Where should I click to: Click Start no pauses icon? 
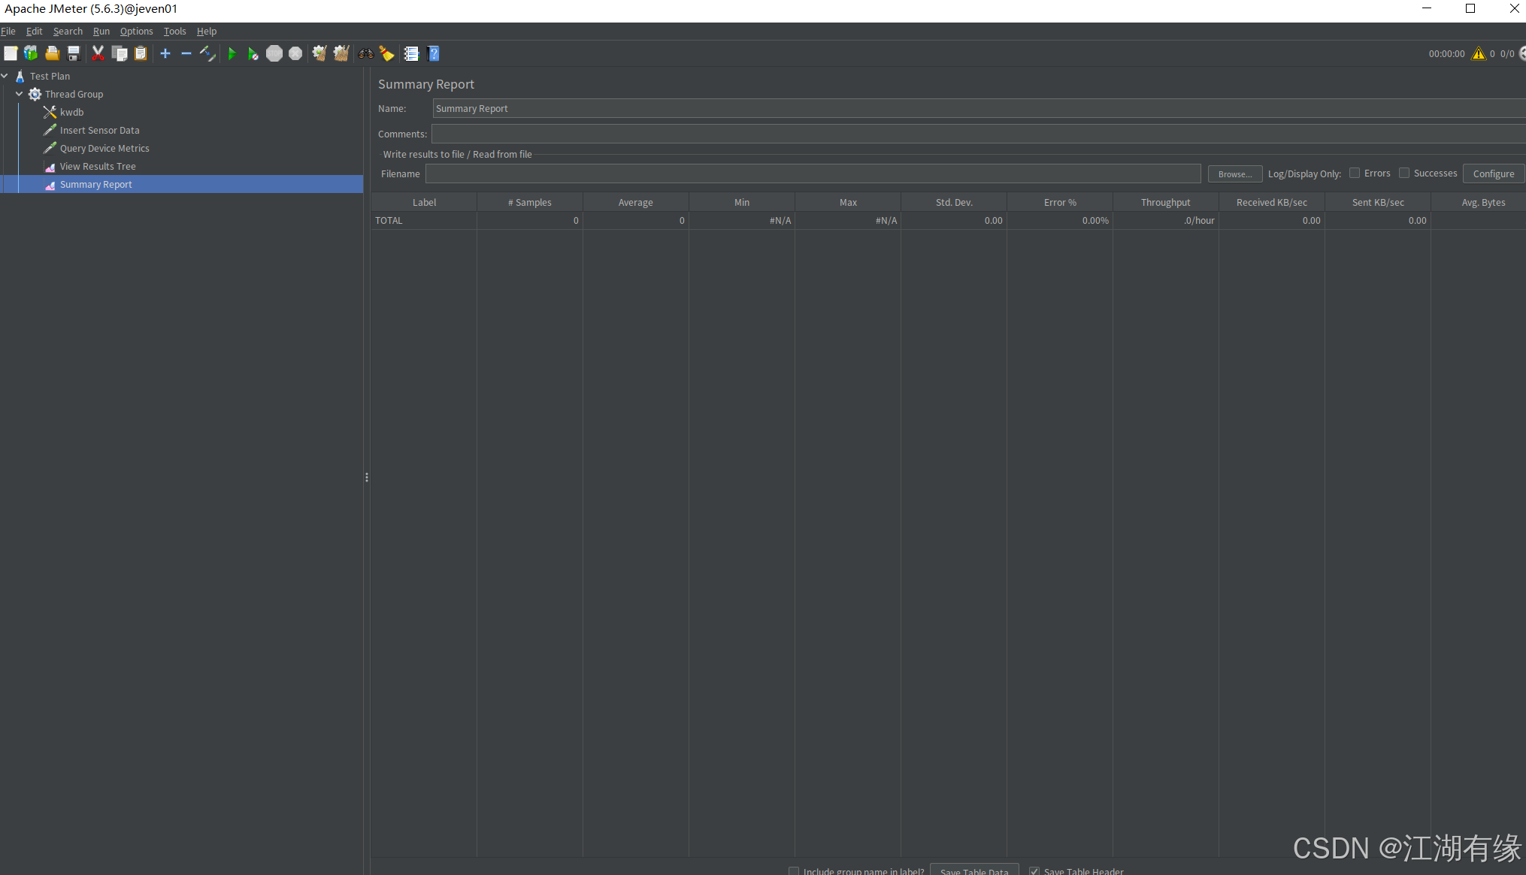coord(253,53)
